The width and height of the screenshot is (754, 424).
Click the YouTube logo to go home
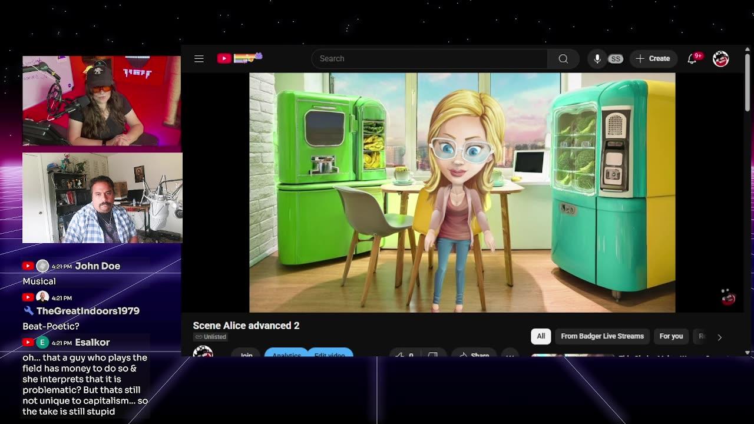click(240, 58)
